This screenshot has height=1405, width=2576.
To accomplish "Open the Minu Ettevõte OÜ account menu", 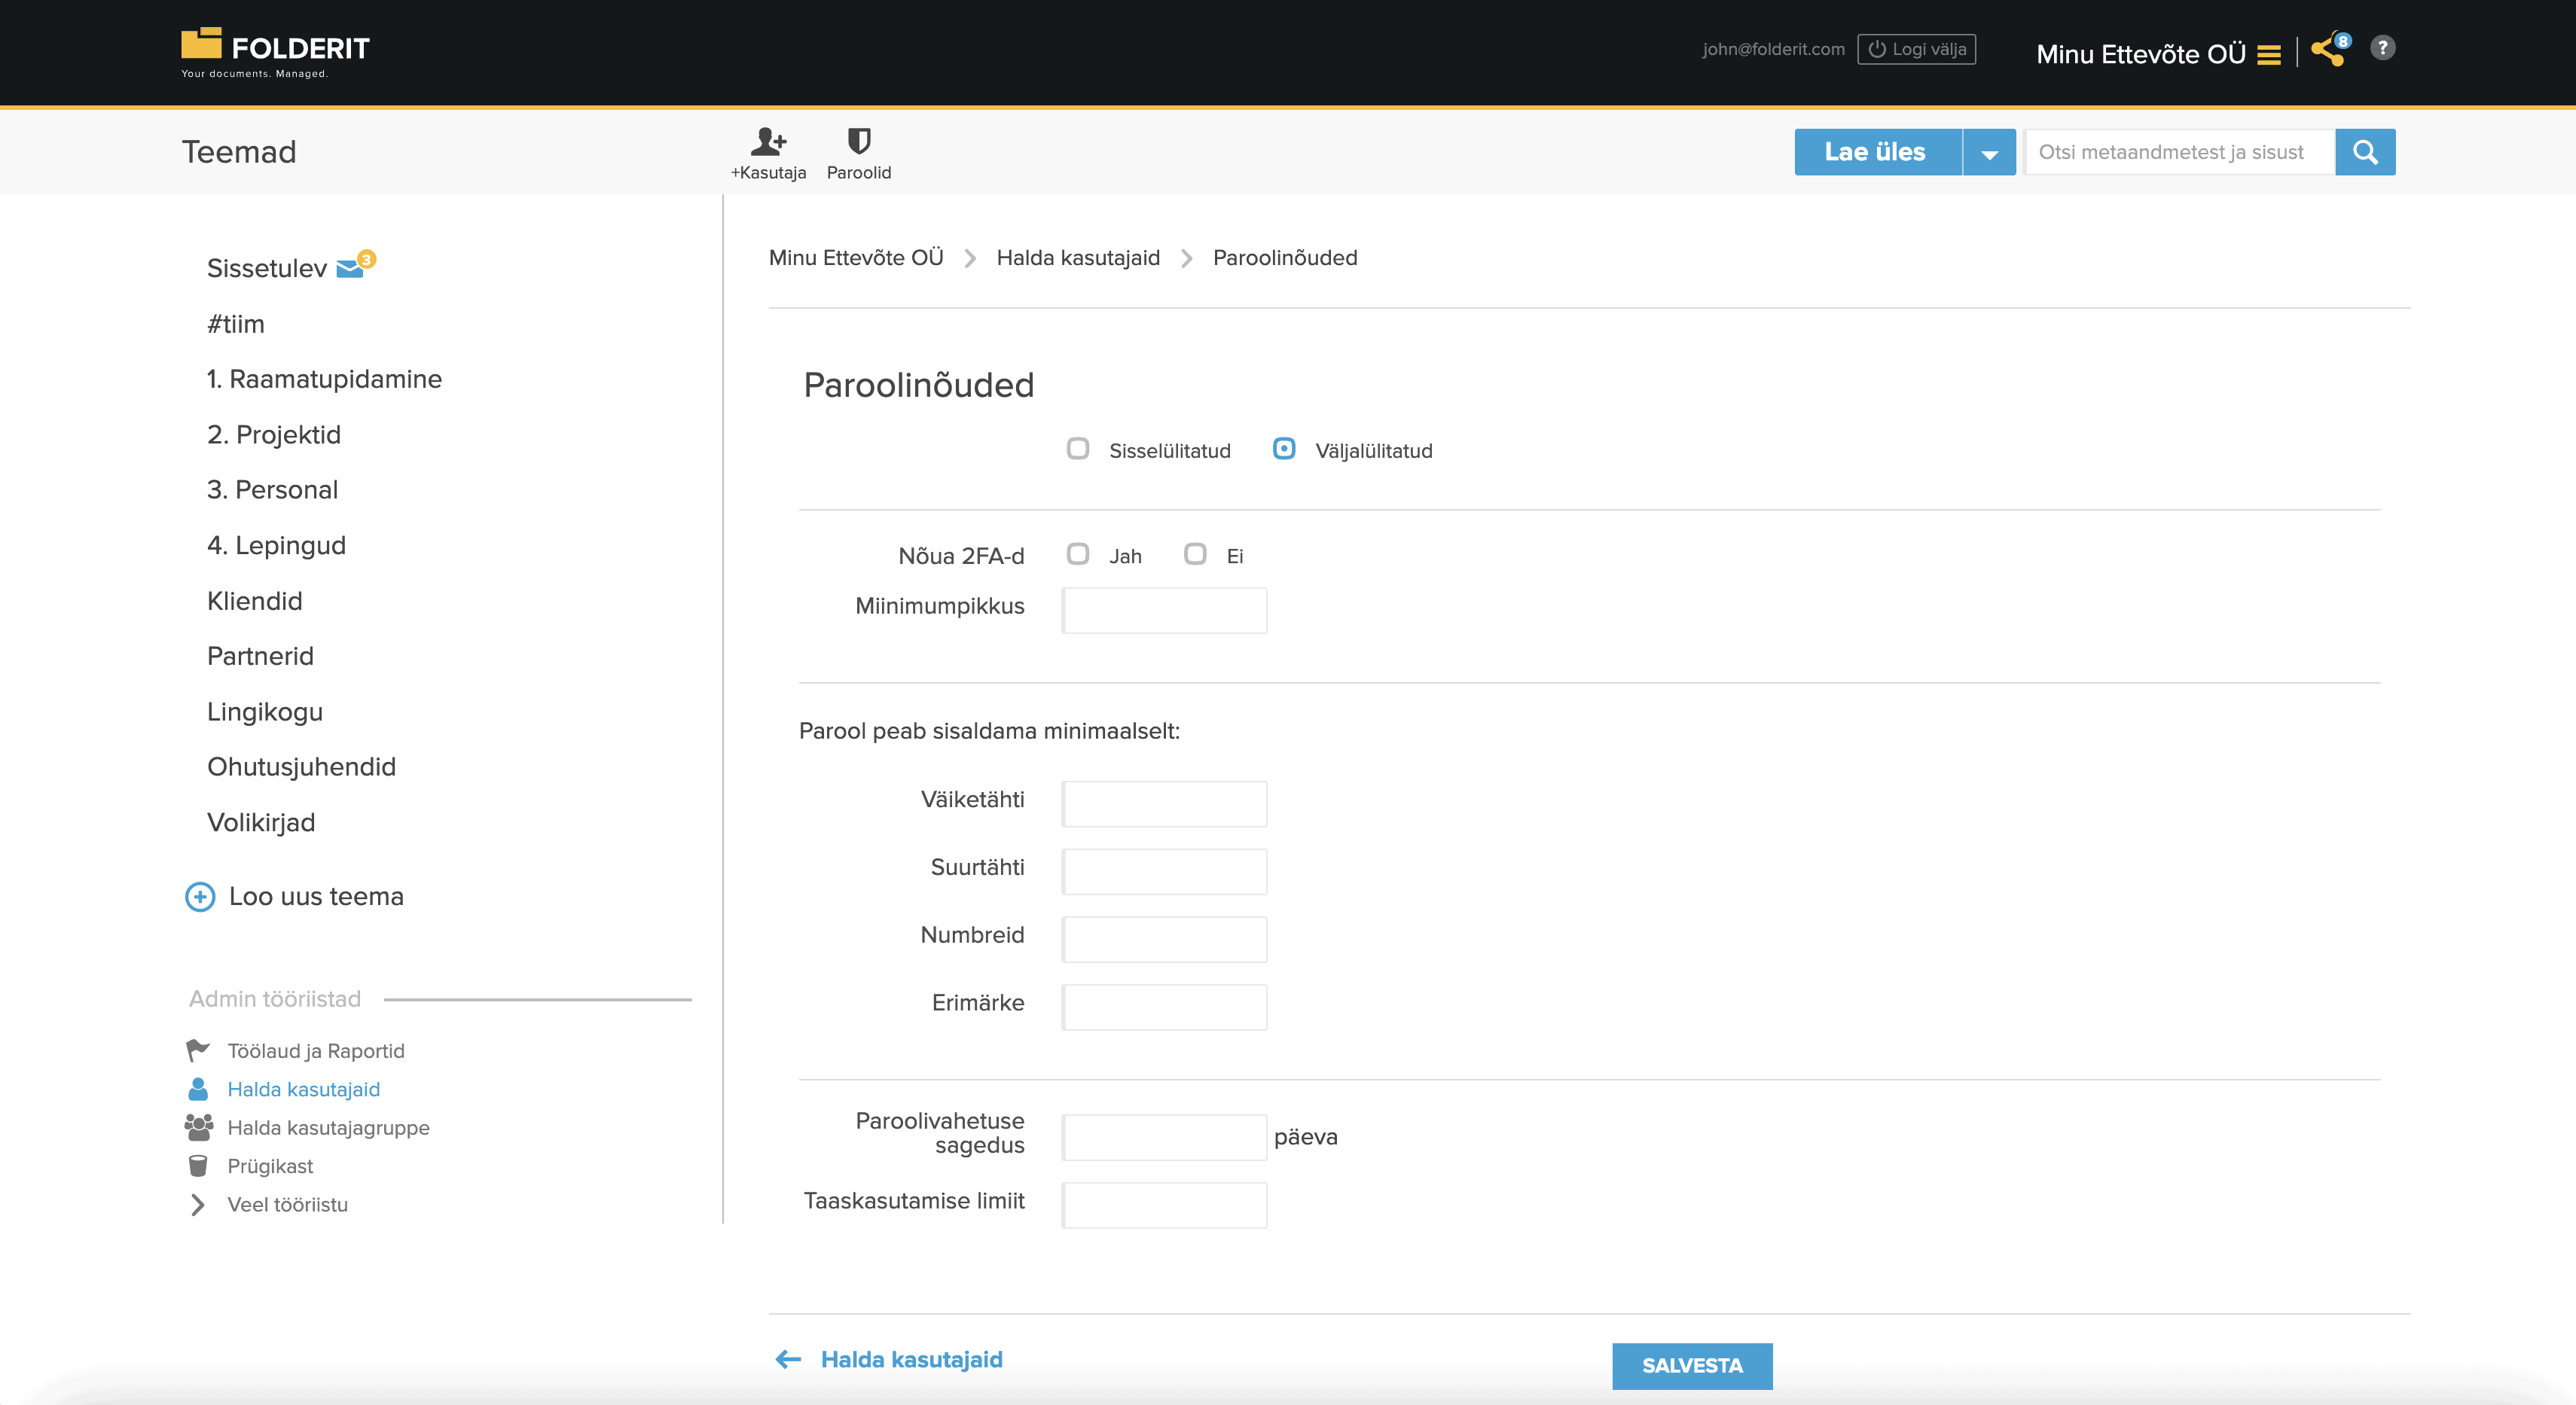I will click(2141, 54).
